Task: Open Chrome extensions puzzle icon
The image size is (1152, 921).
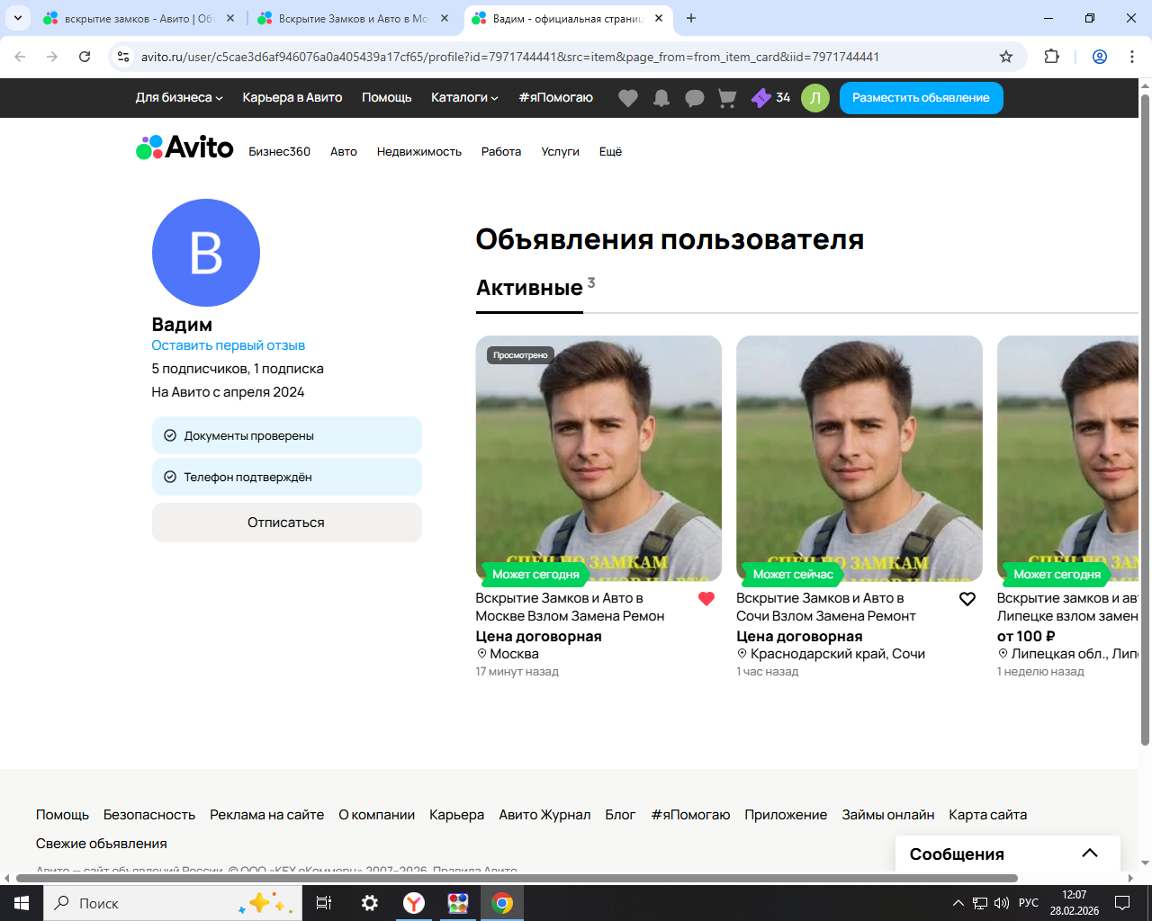Action: click(x=1051, y=57)
